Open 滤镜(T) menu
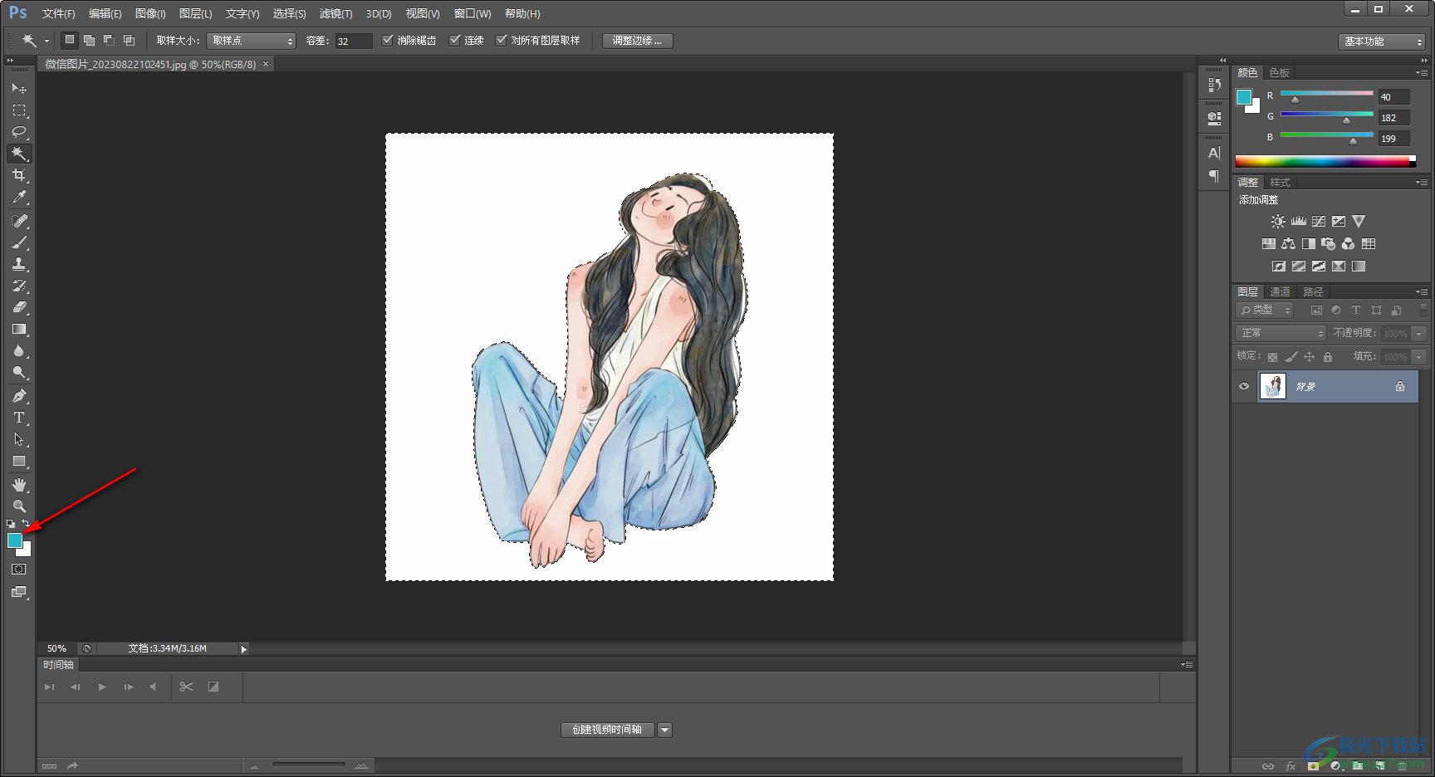 click(335, 14)
